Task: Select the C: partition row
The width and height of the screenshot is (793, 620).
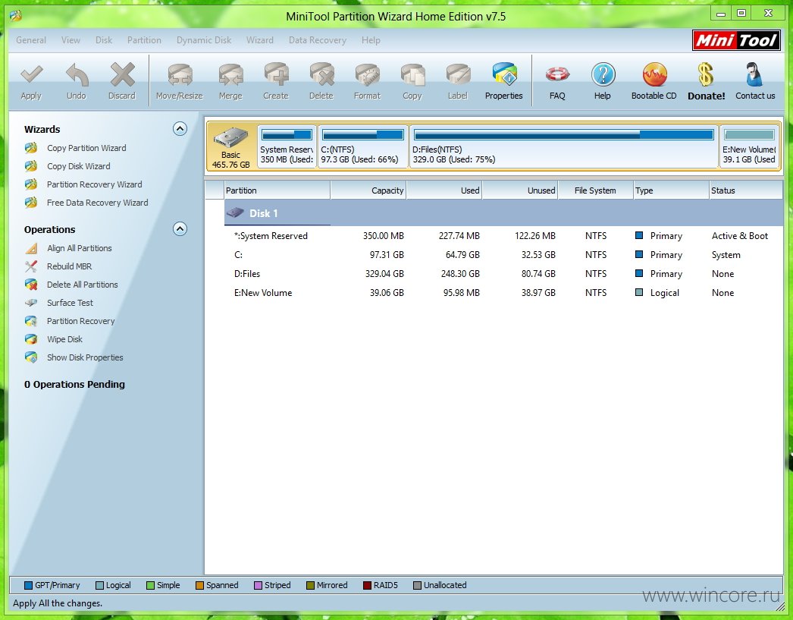Action: tap(503, 255)
